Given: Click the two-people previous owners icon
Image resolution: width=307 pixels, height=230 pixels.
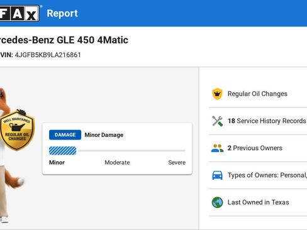Looking at the screenshot, I should coord(217,148).
